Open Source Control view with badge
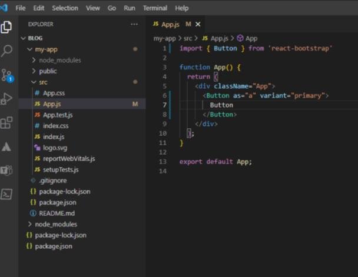Image resolution: width=358 pixels, height=277 pixels. coord(6,75)
